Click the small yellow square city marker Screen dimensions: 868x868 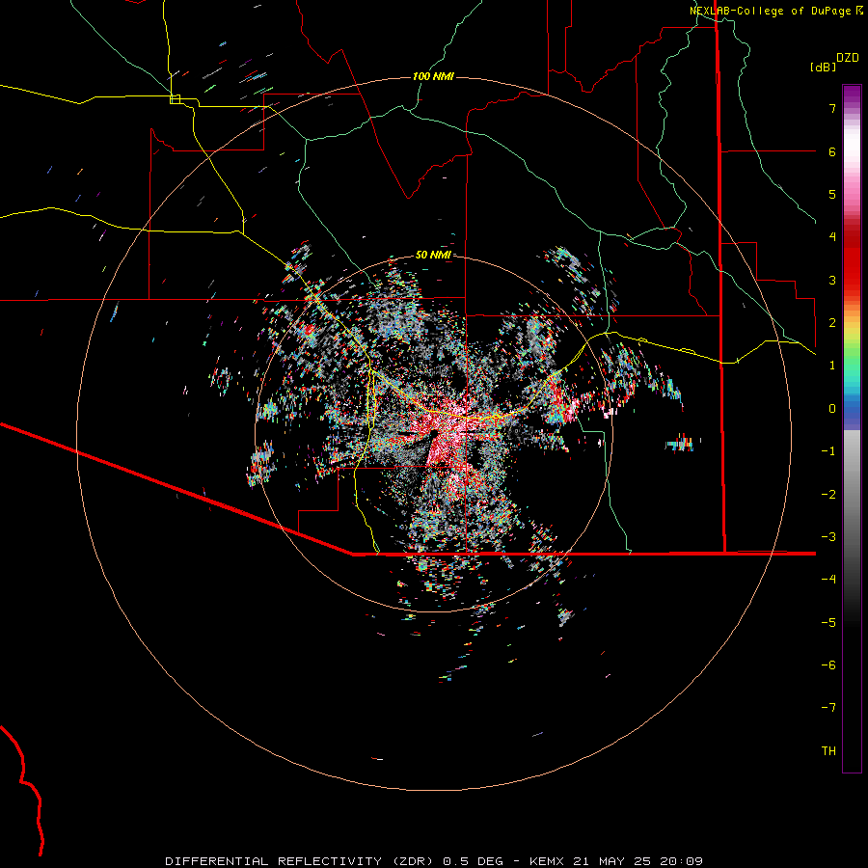[175, 99]
